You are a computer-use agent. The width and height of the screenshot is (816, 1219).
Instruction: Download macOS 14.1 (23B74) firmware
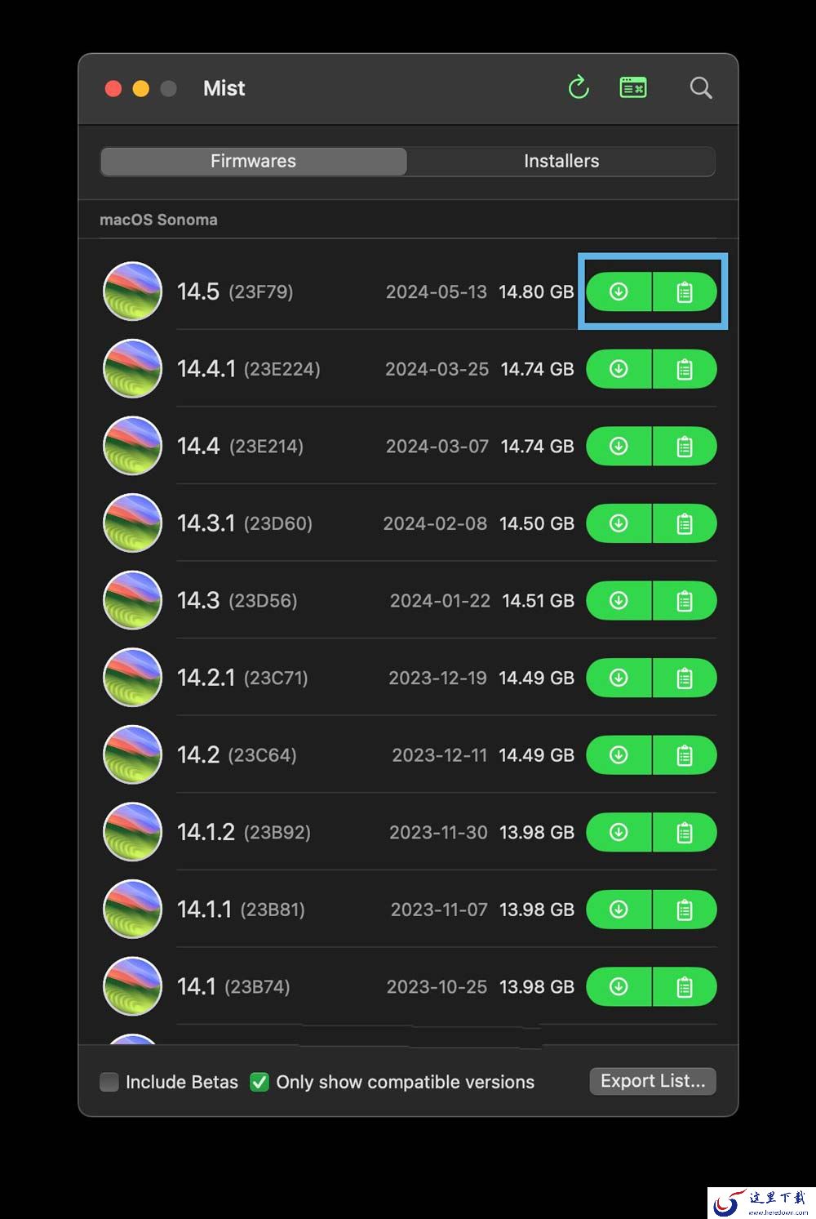coord(619,986)
